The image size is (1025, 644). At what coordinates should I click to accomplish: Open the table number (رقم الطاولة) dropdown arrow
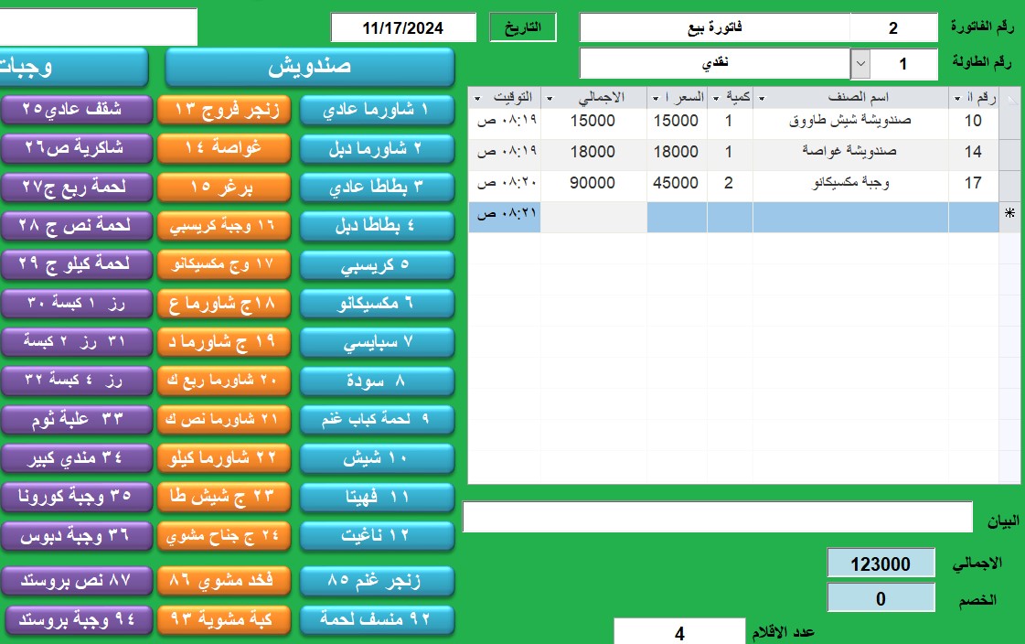click(860, 64)
